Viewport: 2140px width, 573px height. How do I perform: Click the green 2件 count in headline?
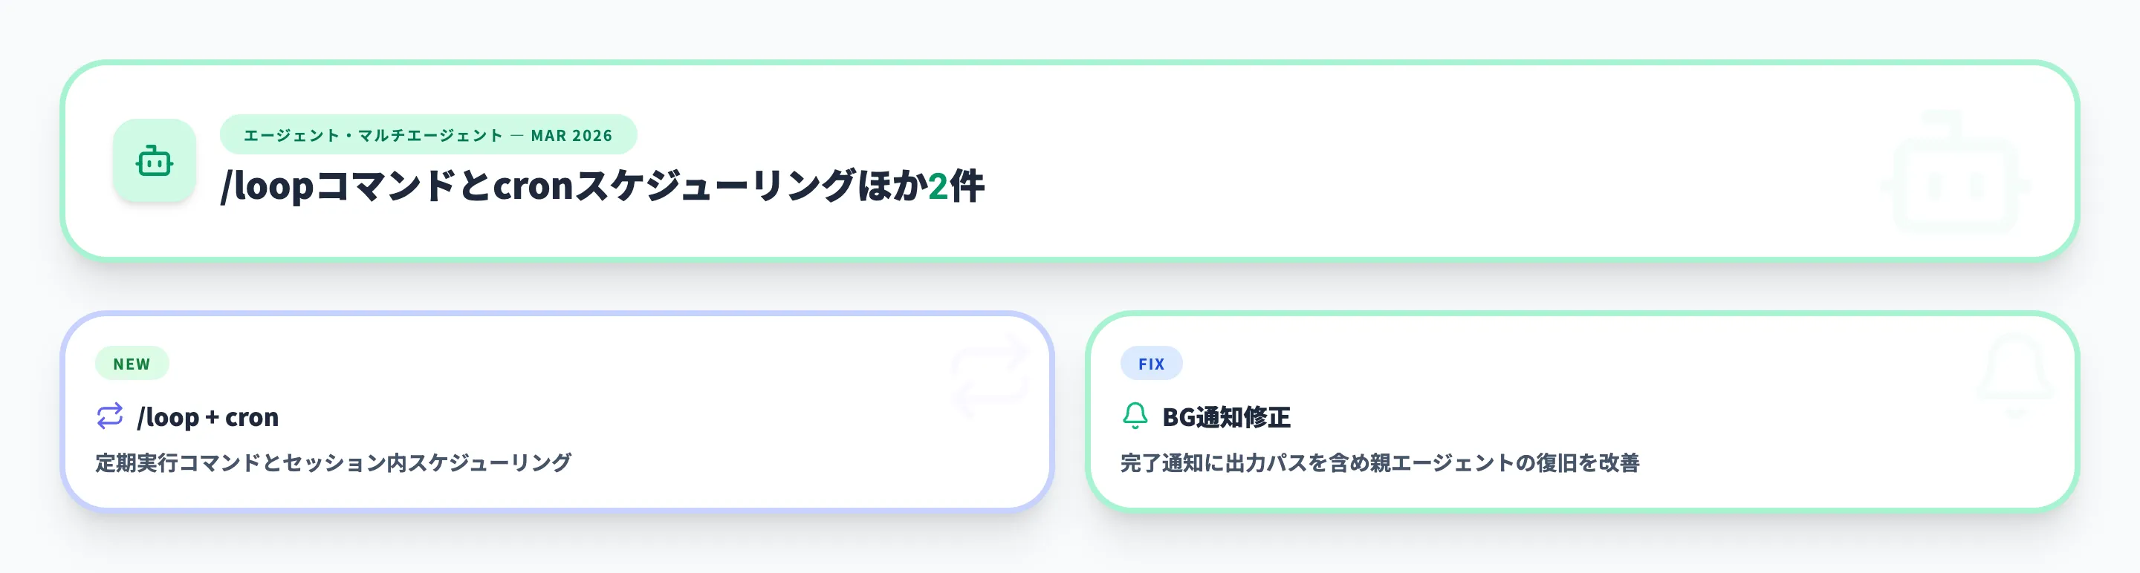click(x=956, y=186)
